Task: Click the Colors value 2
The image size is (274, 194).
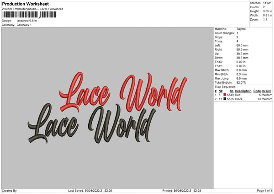Action: tap(264, 7)
